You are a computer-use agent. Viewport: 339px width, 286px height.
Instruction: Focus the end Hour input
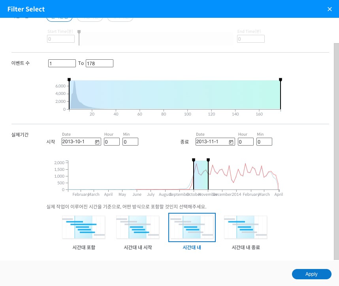pos(245,142)
